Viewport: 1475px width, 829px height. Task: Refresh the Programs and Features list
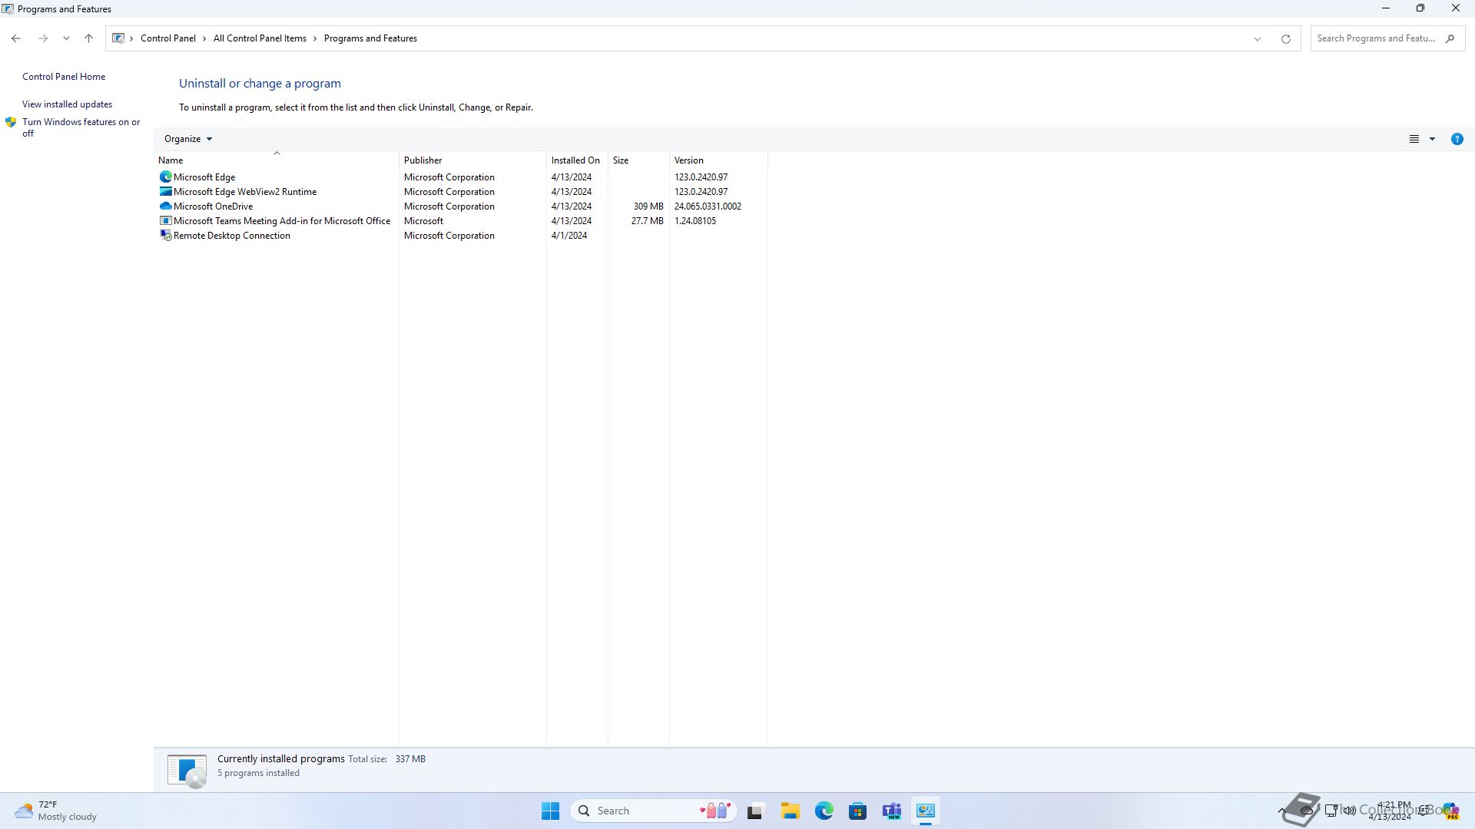coord(1285,39)
